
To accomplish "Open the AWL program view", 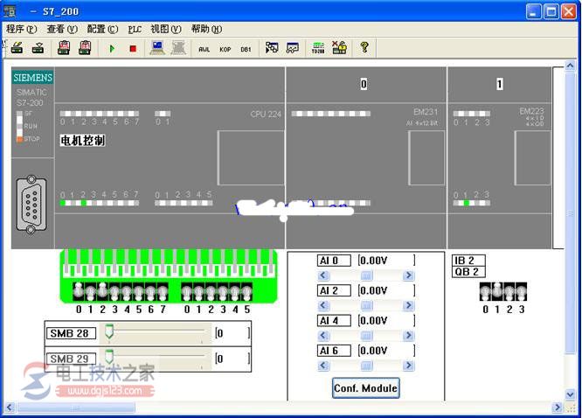I will pos(204,50).
